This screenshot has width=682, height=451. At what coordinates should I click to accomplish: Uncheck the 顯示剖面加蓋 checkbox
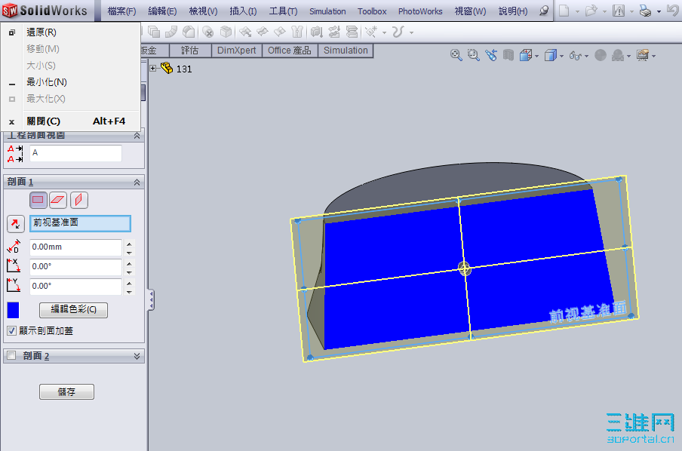pos(12,330)
